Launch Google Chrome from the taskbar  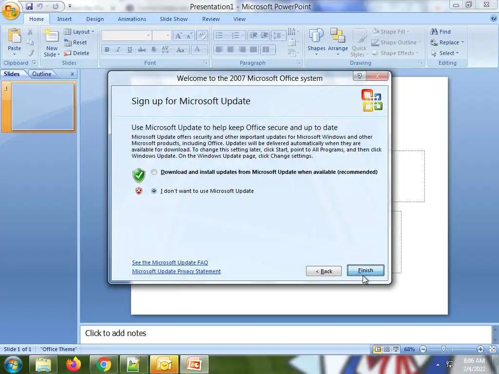point(103,364)
